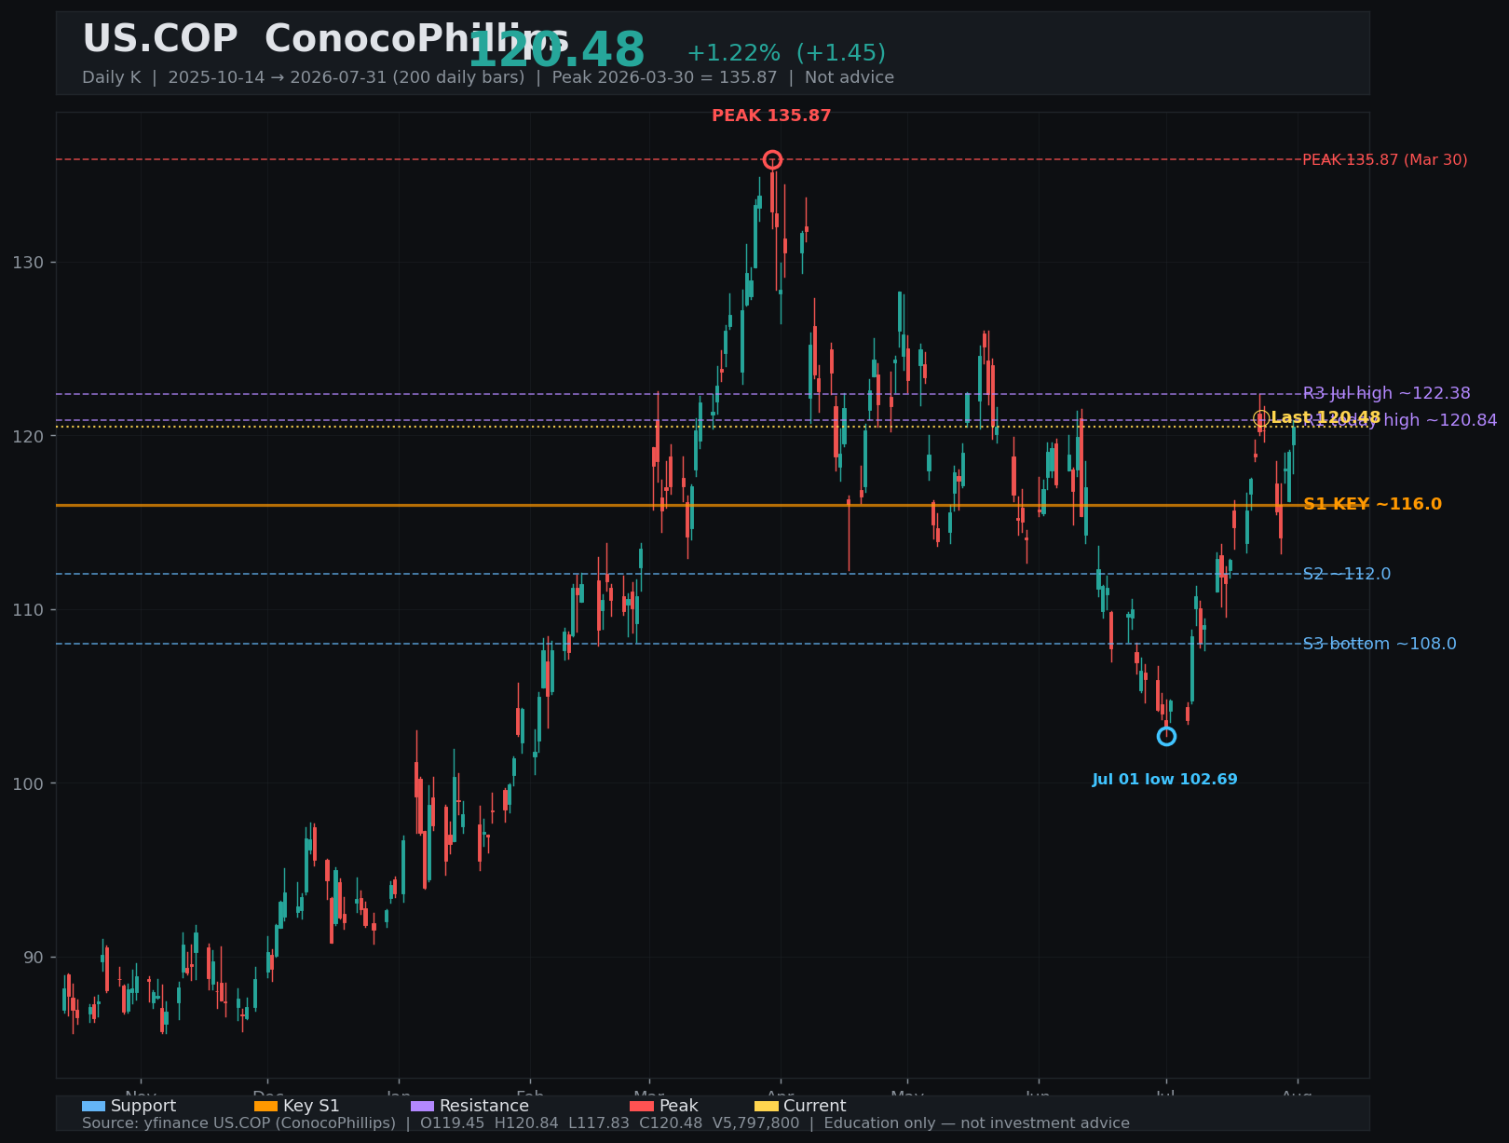Click the blue Support legend swatch

pyautogui.click(x=93, y=1106)
